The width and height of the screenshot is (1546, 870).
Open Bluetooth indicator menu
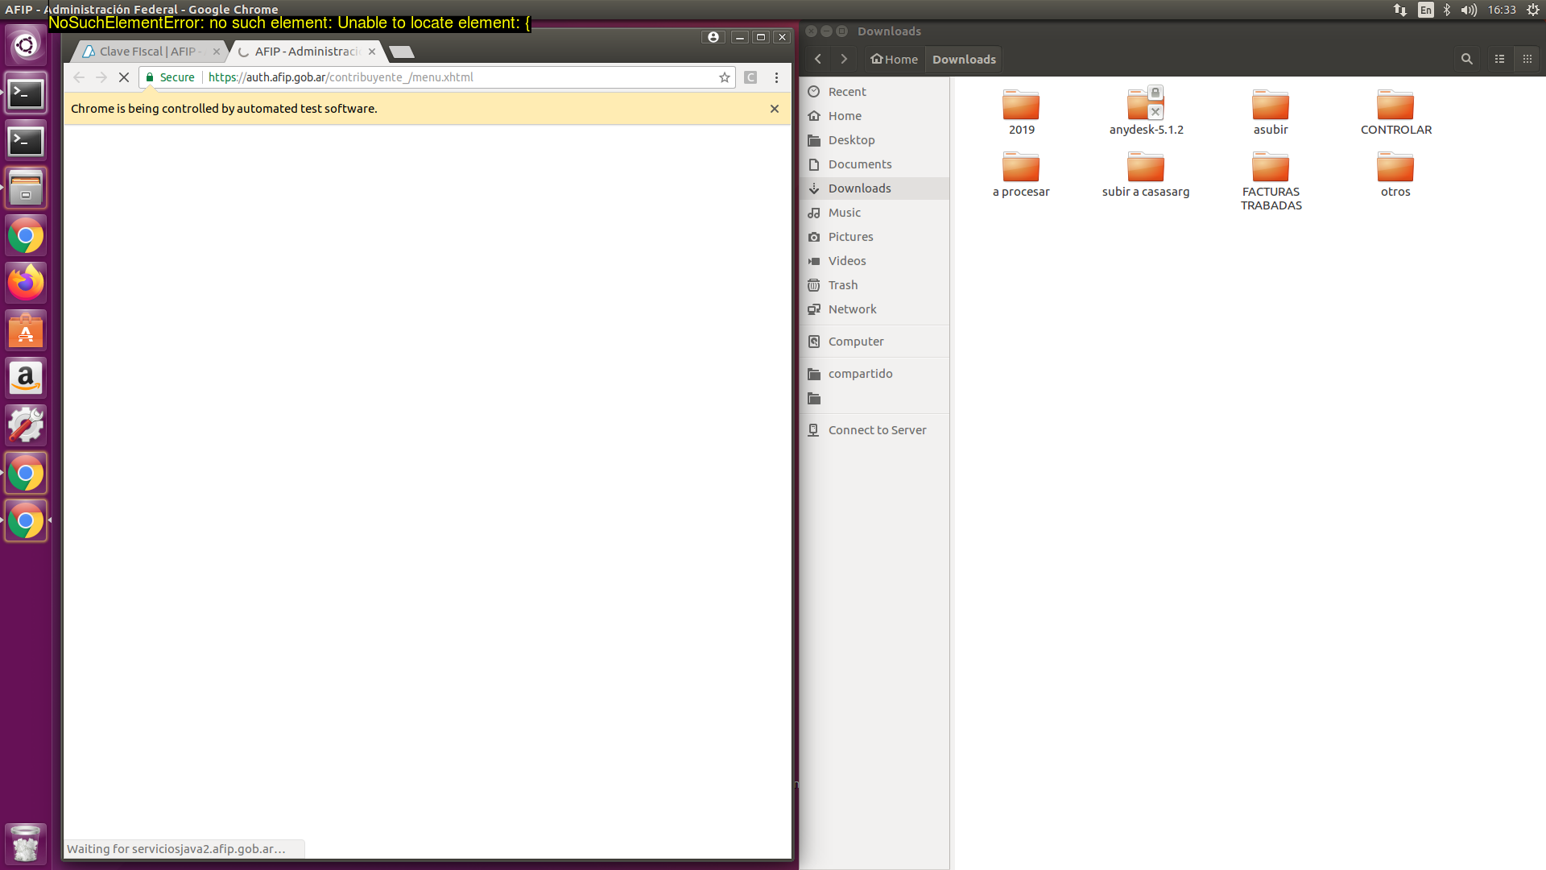point(1447,10)
